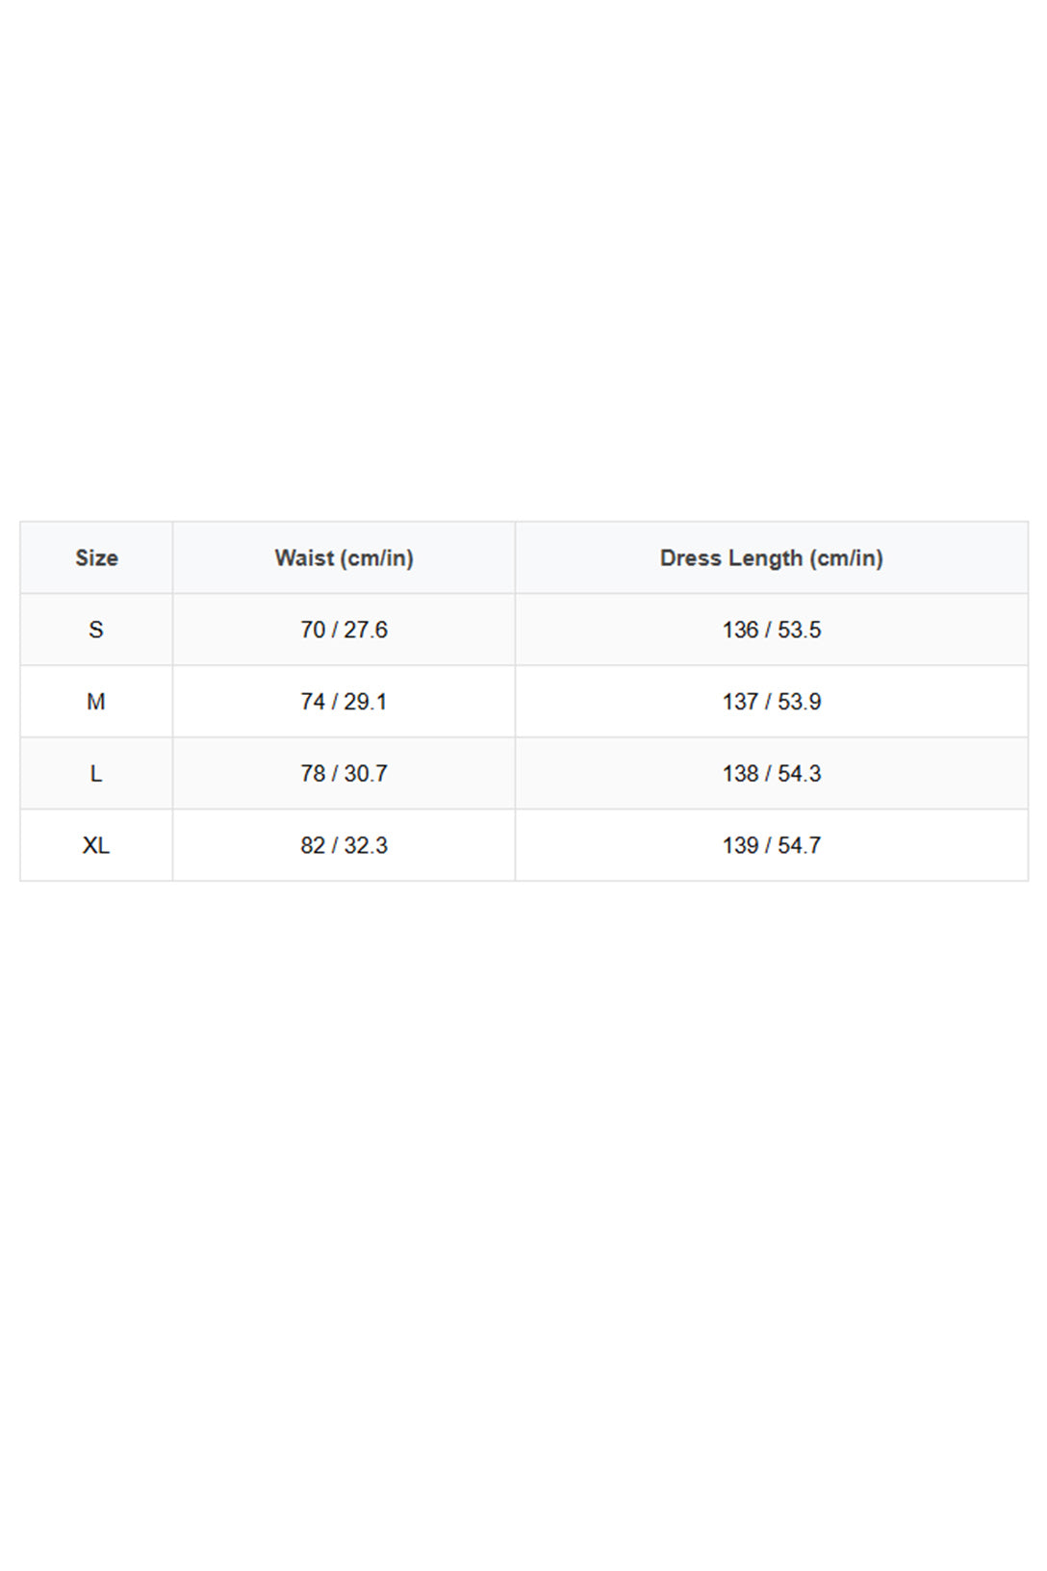Click the 138 / 54.3 dress length cell
1047x1571 pixels.
tap(771, 774)
